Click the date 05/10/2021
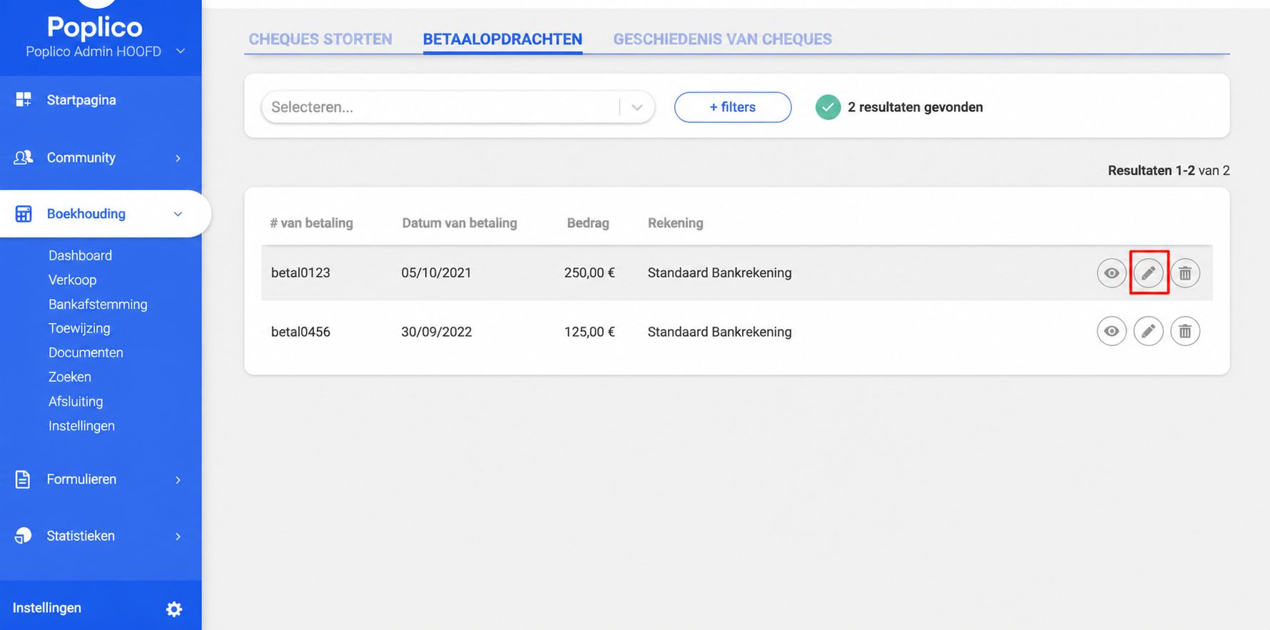The height and width of the screenshot is (630, 1270). [436, 273]
